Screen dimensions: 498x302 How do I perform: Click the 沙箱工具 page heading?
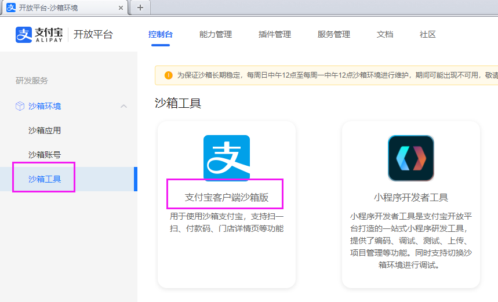pyautogui.click(x=178, y=103)
